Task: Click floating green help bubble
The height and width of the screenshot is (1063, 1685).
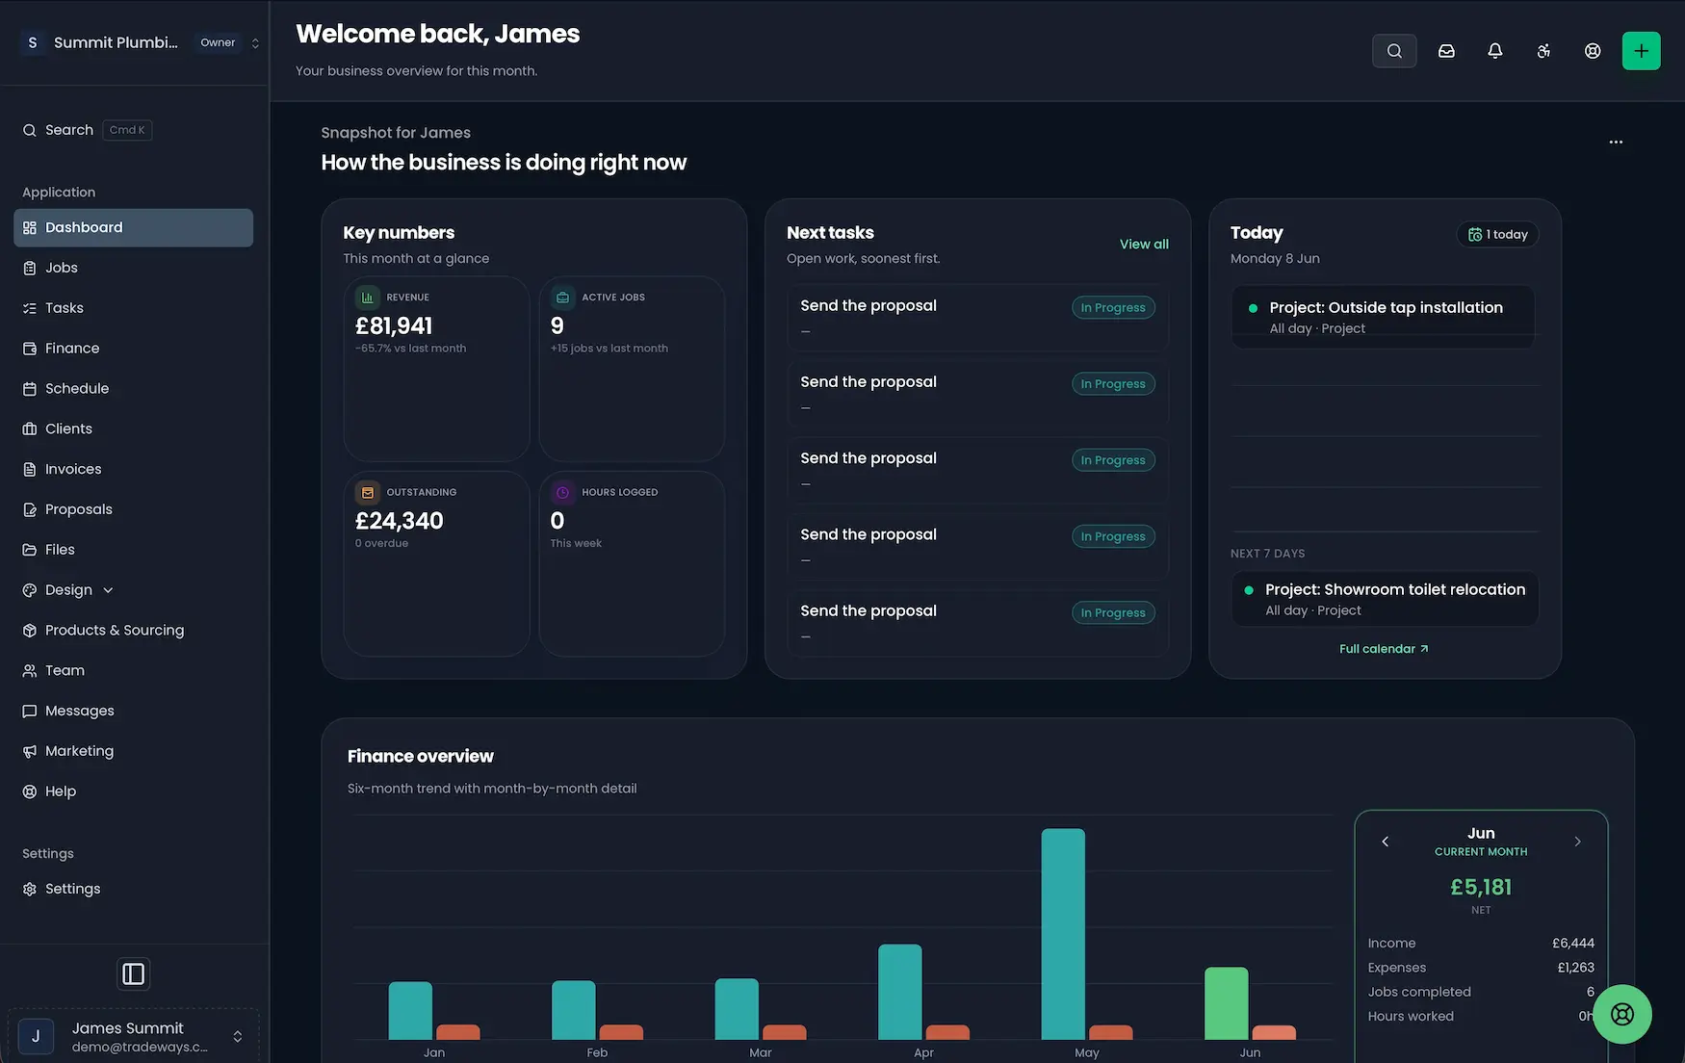Action: coord(1622,1014)
